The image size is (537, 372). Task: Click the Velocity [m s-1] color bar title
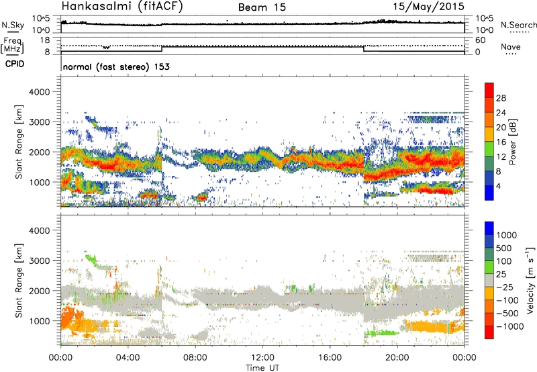click(530, 280)
